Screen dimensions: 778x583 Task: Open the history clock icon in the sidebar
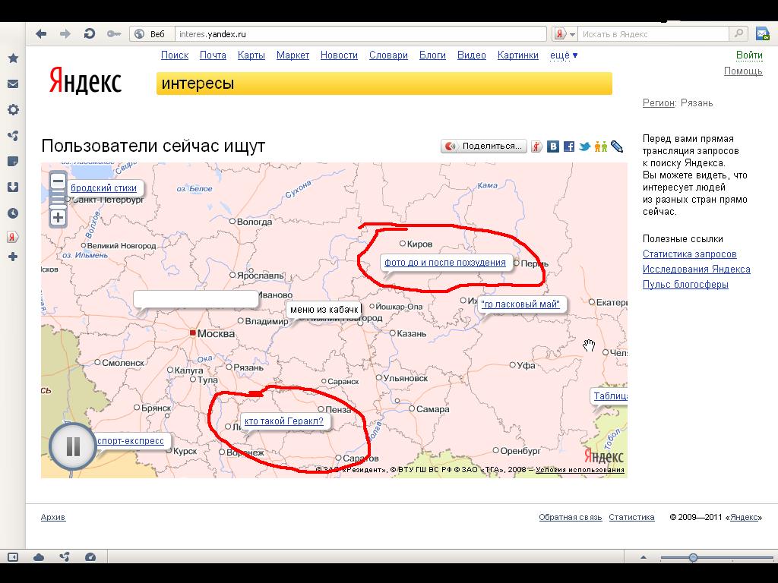[x=13, y=213]
